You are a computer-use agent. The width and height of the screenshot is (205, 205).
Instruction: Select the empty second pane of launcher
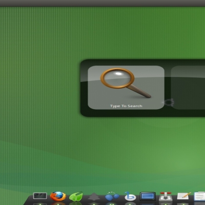click(188, 88)
